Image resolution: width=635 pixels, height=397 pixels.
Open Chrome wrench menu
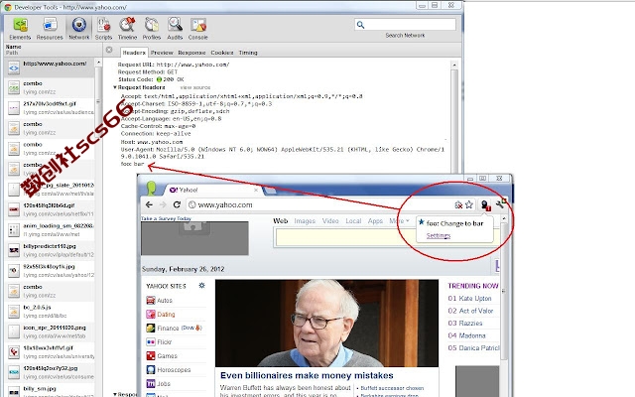pos(501,203)
